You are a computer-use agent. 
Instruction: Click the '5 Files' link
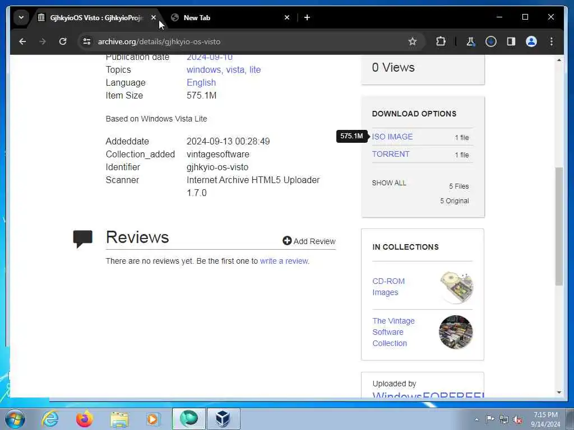pyautogui.click(x=459, y=186)
